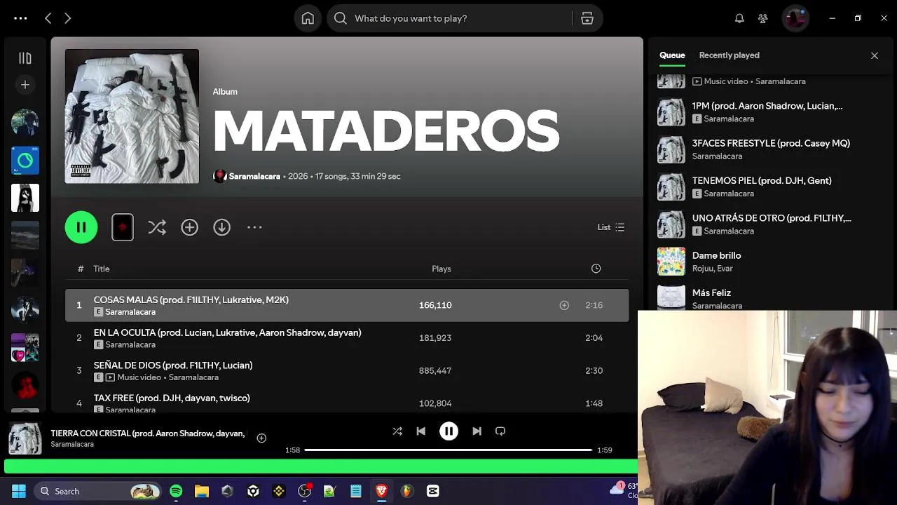Screen dimensions: 897x505
Task: Open the Browse icon in search bar
Action: (x=587, y=18)
